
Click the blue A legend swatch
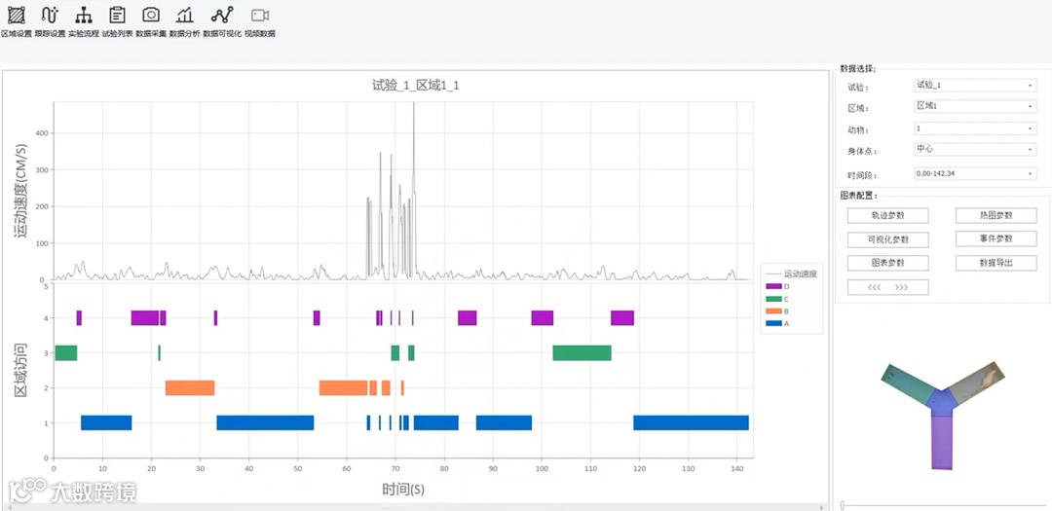pyautogui.click(x=773, y=324)
